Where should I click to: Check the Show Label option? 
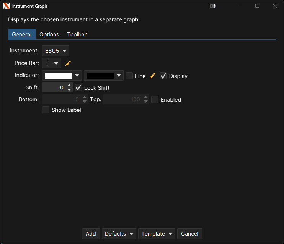[46, 110]
